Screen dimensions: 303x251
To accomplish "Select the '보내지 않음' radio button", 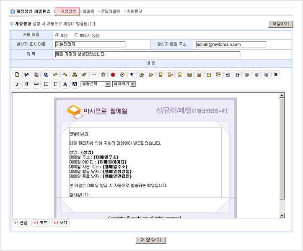I will point(76,35).
